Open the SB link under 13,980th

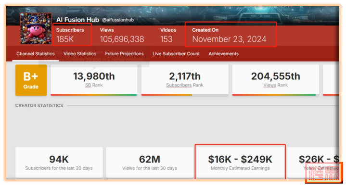(x=88, y=85)
